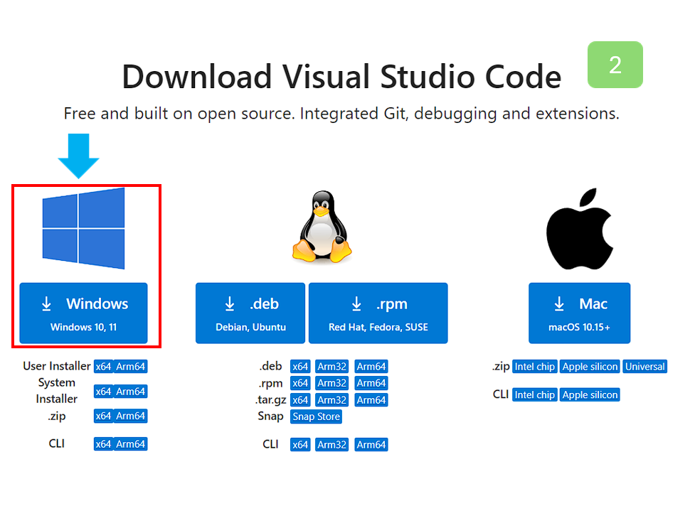Download VS Code for Windows 10, 11
The width and height of the screenshot is (690, 516).
click(84, 313)
